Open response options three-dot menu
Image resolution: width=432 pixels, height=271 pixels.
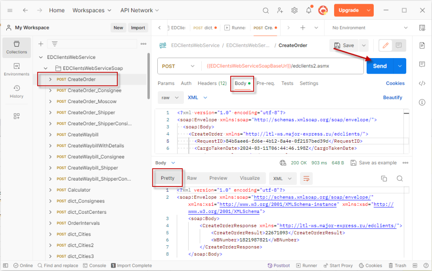(x=405, y=163)
